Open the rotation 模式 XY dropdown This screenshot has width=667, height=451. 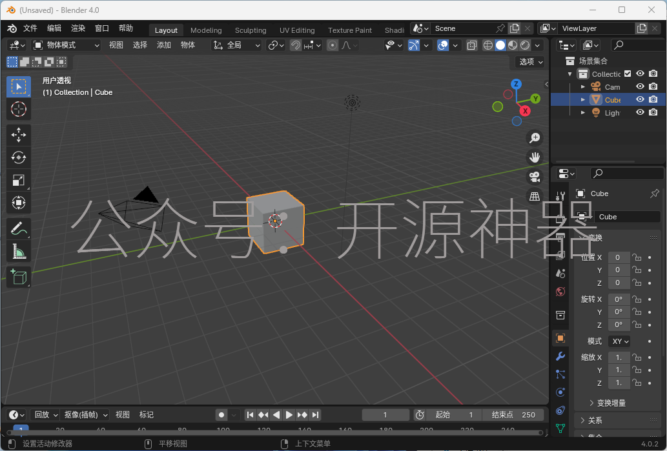[621, 341]
